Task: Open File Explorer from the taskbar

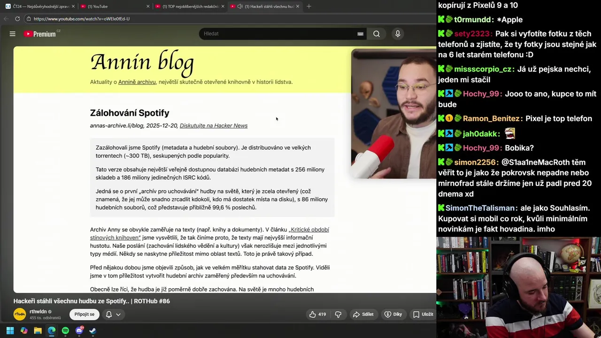Action: click(38, 330)
